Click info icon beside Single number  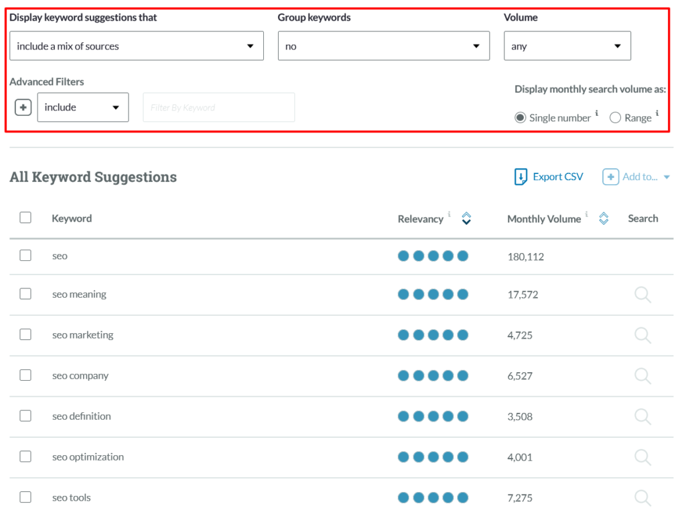pyautogui.click(x=597, y=112)
